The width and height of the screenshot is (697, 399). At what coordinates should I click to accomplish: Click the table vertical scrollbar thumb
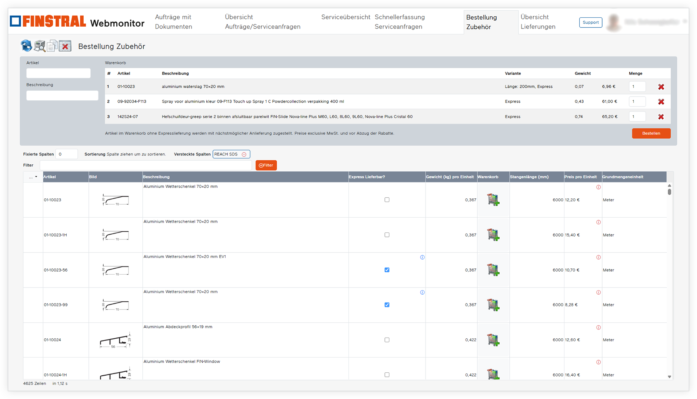click(x=669, y=192)
